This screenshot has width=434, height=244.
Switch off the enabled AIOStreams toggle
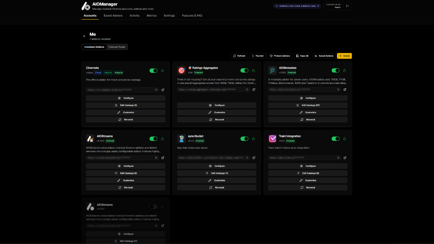tap(153, 139)
